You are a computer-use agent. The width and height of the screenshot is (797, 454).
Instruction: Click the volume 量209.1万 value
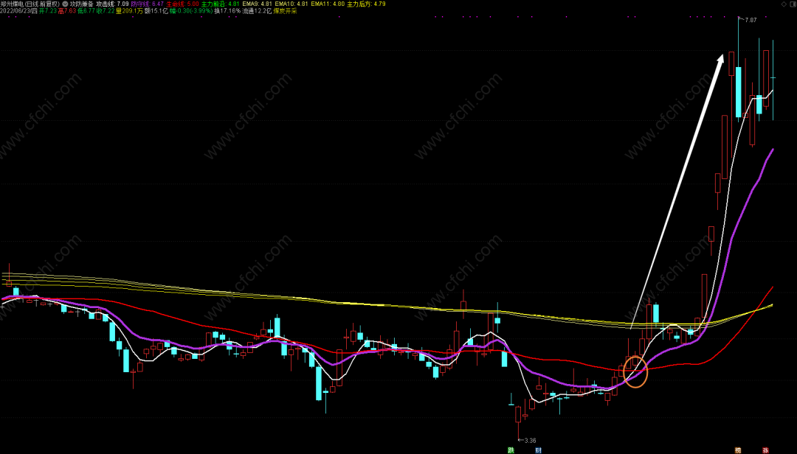tap(130, 11)
